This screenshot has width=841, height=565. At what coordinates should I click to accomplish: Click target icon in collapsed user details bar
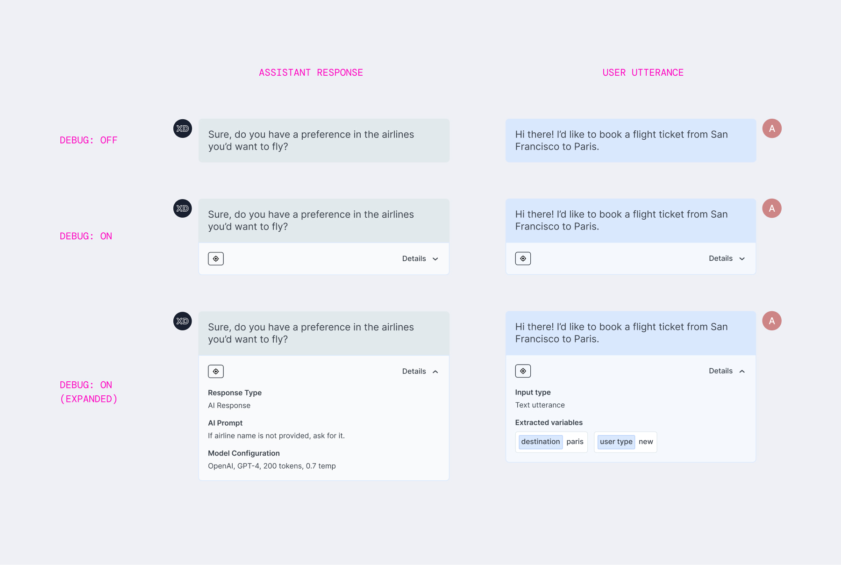(523, 258)
